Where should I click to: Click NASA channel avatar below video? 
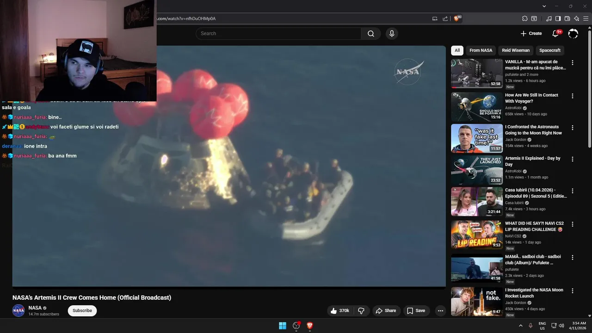click(x=18, y=310)
